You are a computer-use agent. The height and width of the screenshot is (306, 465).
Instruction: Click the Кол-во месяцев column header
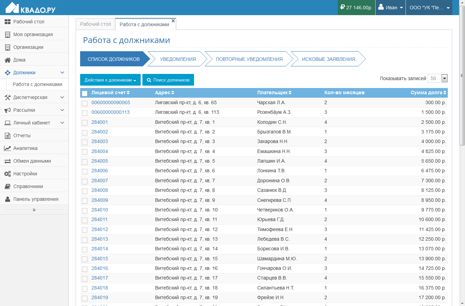click(344, 92)
